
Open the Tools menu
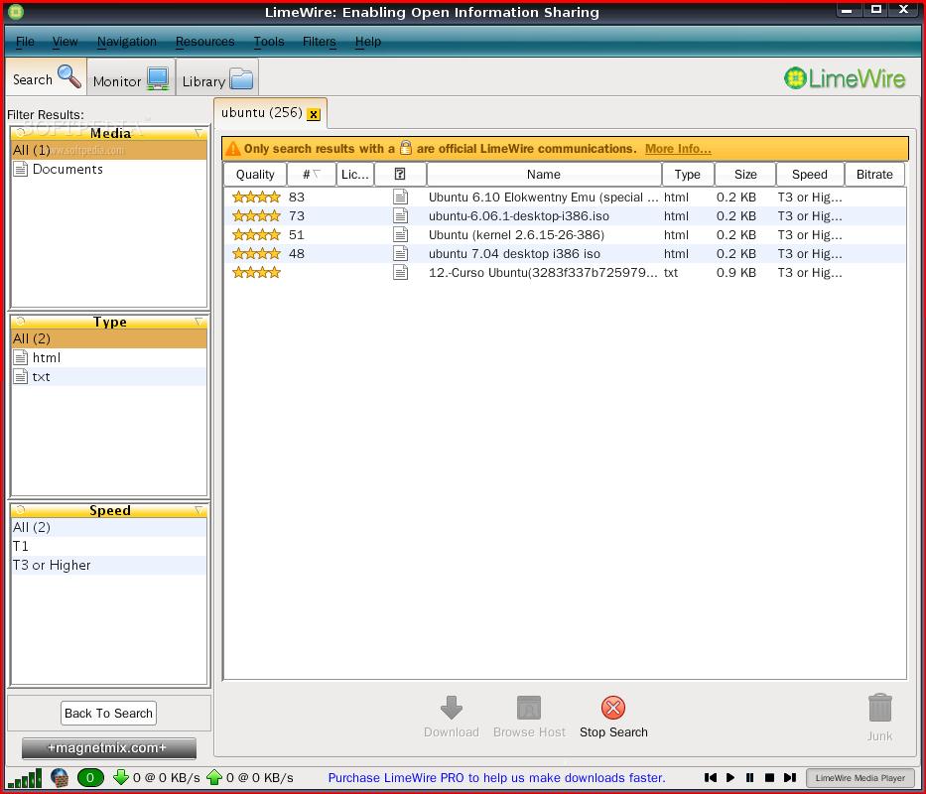point(269,42)
